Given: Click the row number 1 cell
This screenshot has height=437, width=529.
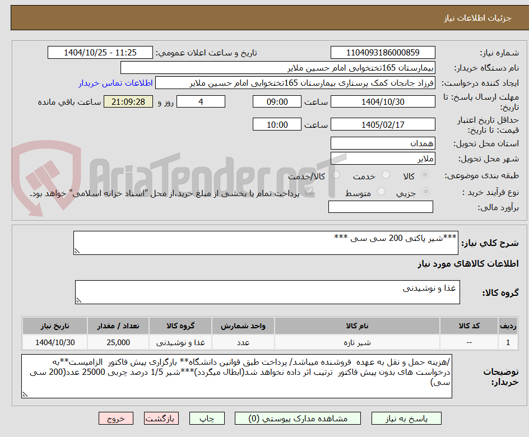Looking at the screenshot, I should pyautogui.click(x=508, y=342).
